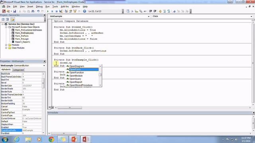Click the code window horizontal scrollbar thumb
The height and width of the screenshot is (143, 255).
[70, 108]
